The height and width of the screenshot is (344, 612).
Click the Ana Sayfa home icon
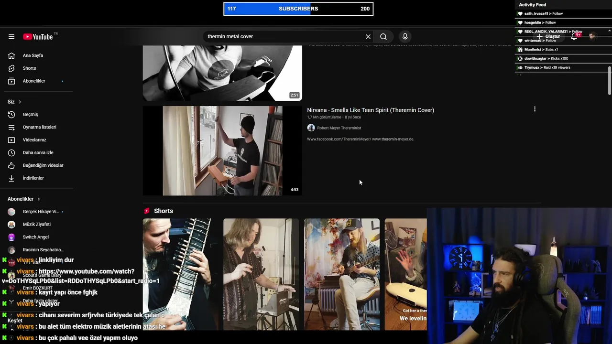(11, 55)
